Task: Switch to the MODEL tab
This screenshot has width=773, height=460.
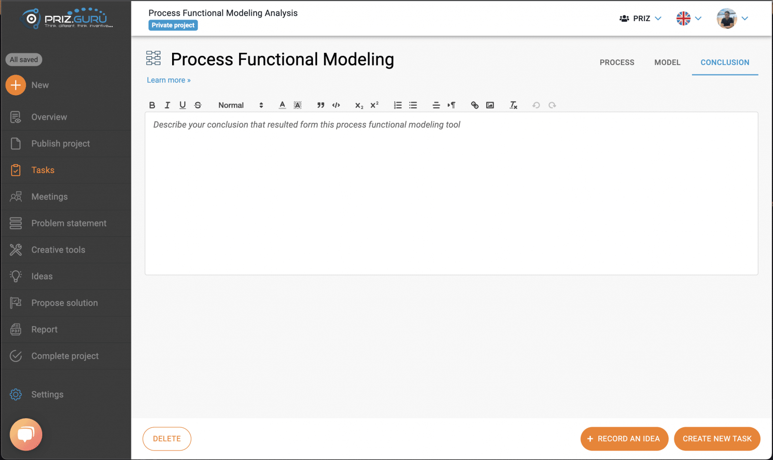Action: [667, 62]
